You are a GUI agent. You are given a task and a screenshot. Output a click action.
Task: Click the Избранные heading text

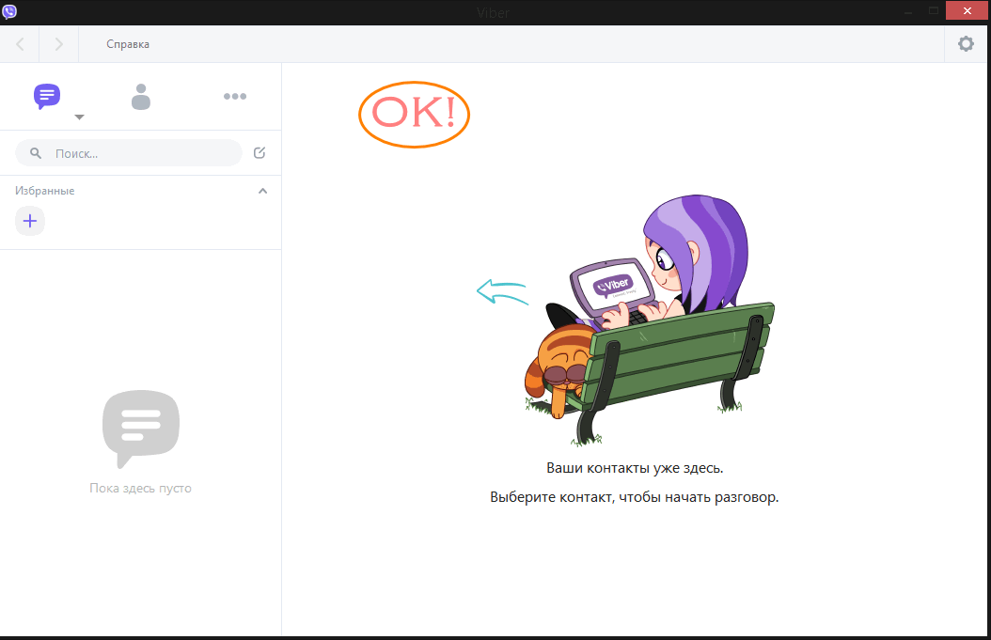pos(45,191)
